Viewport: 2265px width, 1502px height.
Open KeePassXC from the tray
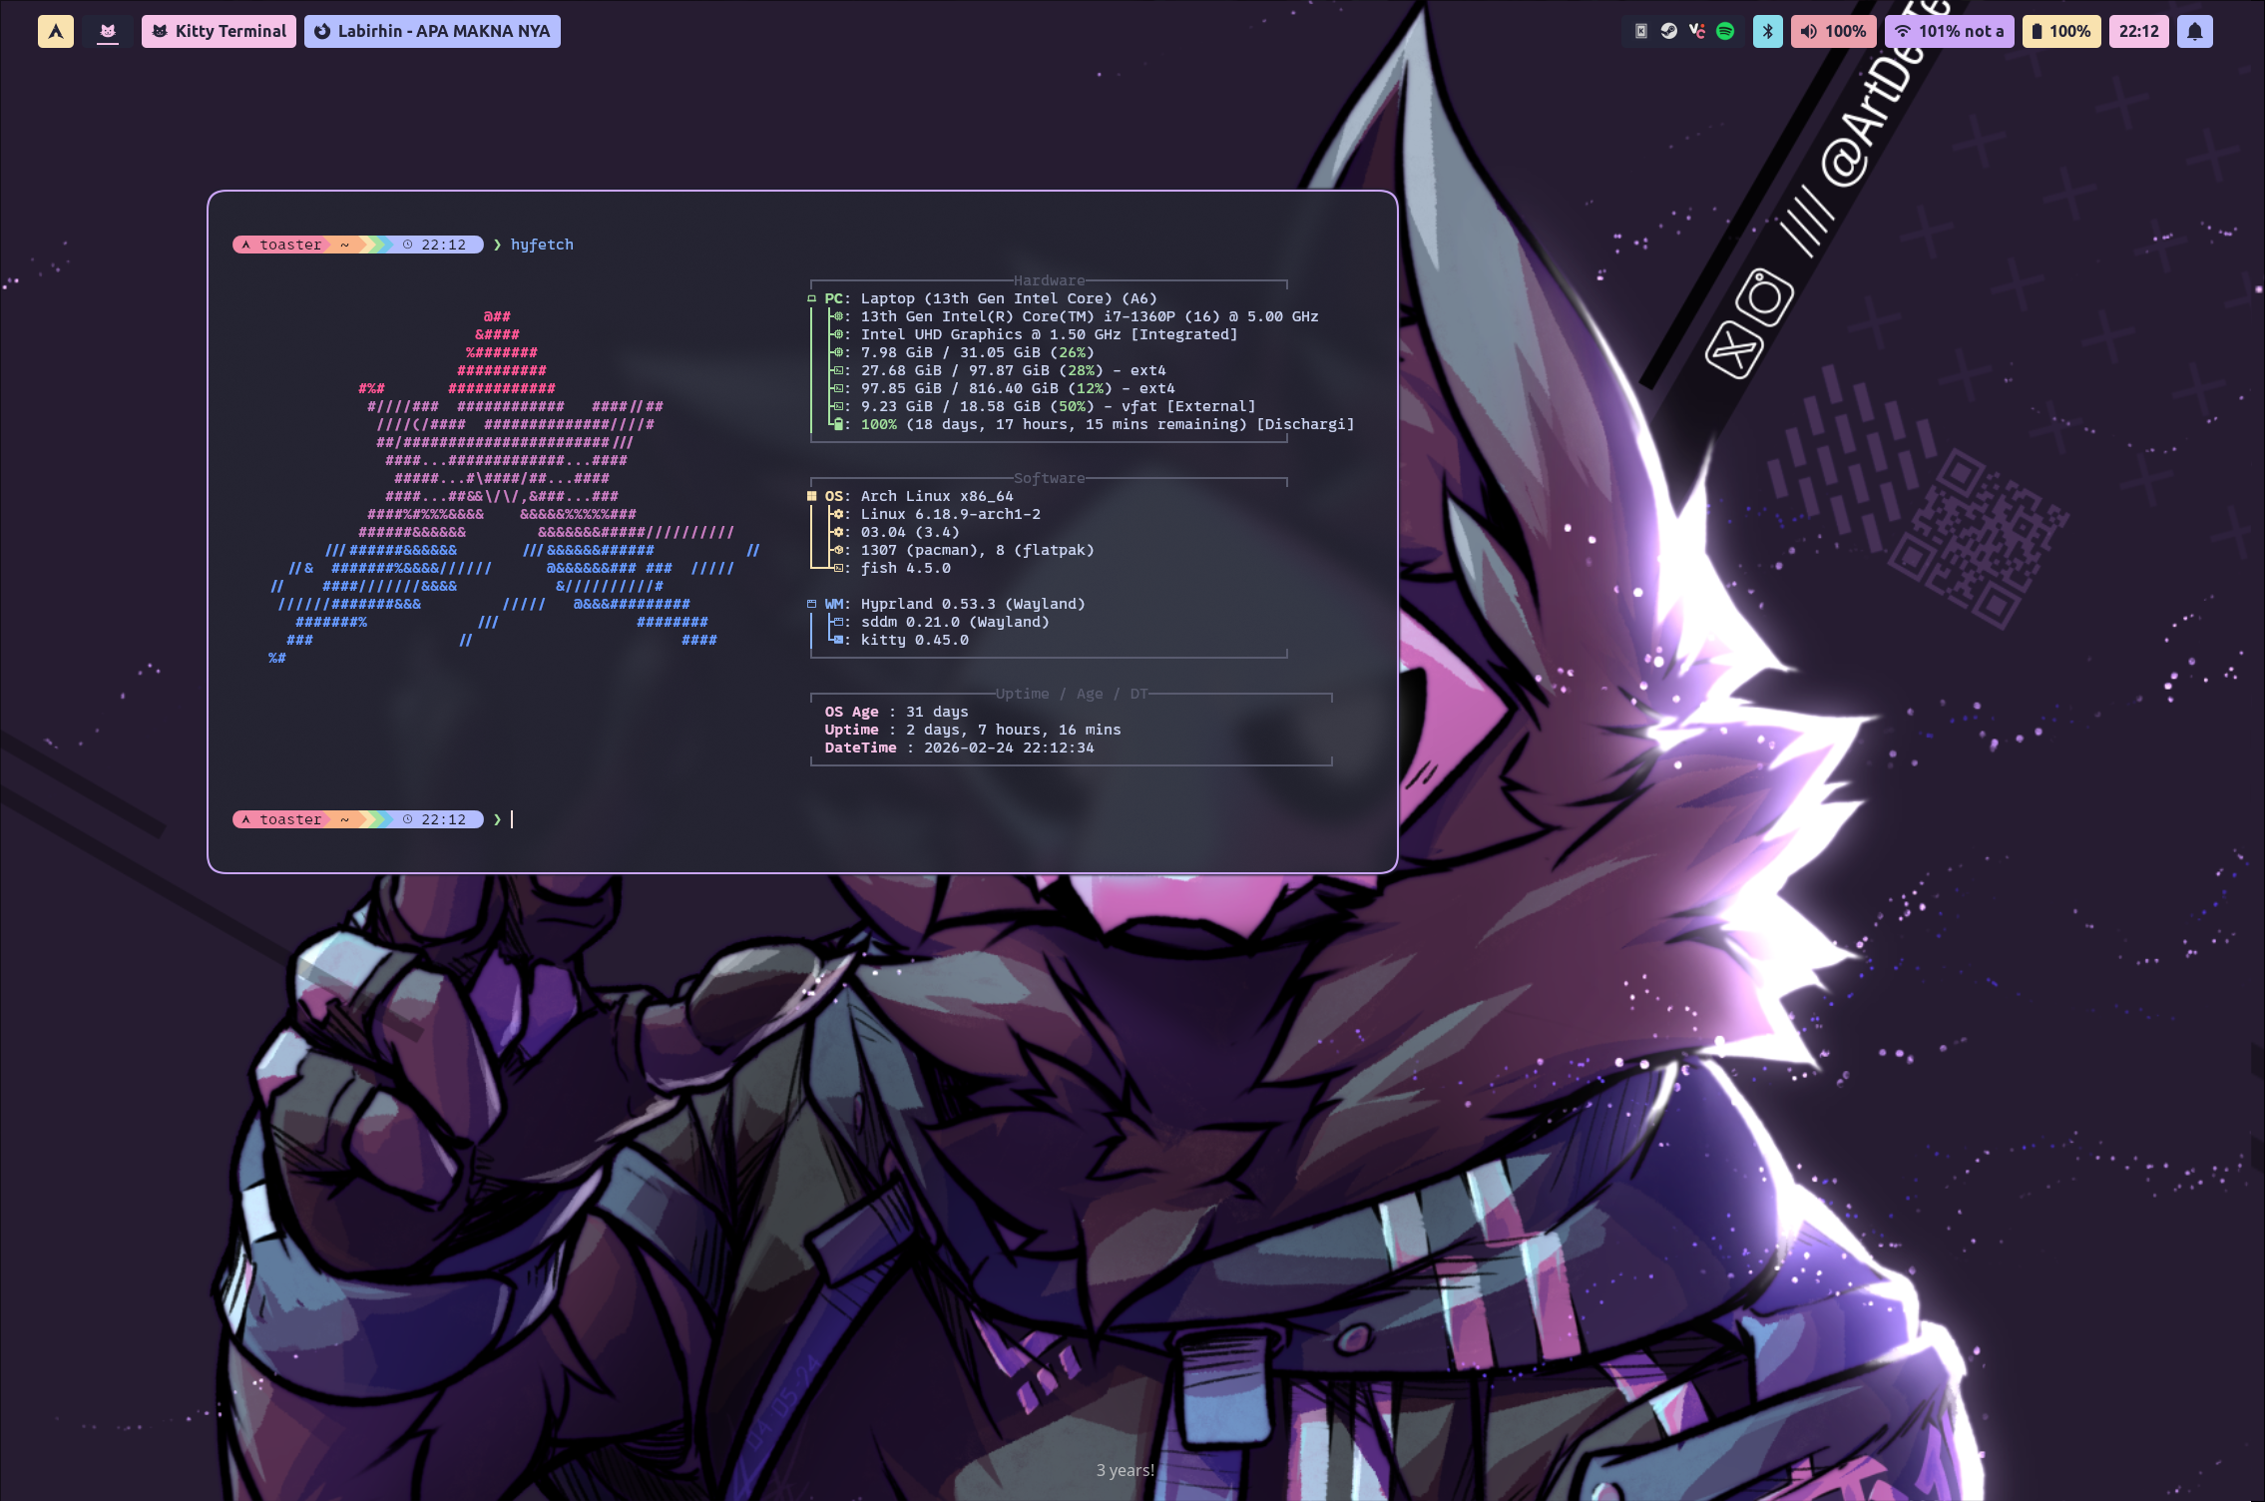(x=1641, y=31)
